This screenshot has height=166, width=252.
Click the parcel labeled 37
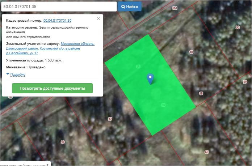click(x=110, y=119)
